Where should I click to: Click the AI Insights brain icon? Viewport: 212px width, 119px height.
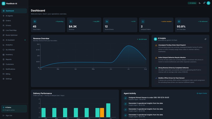tap(155, 39)
